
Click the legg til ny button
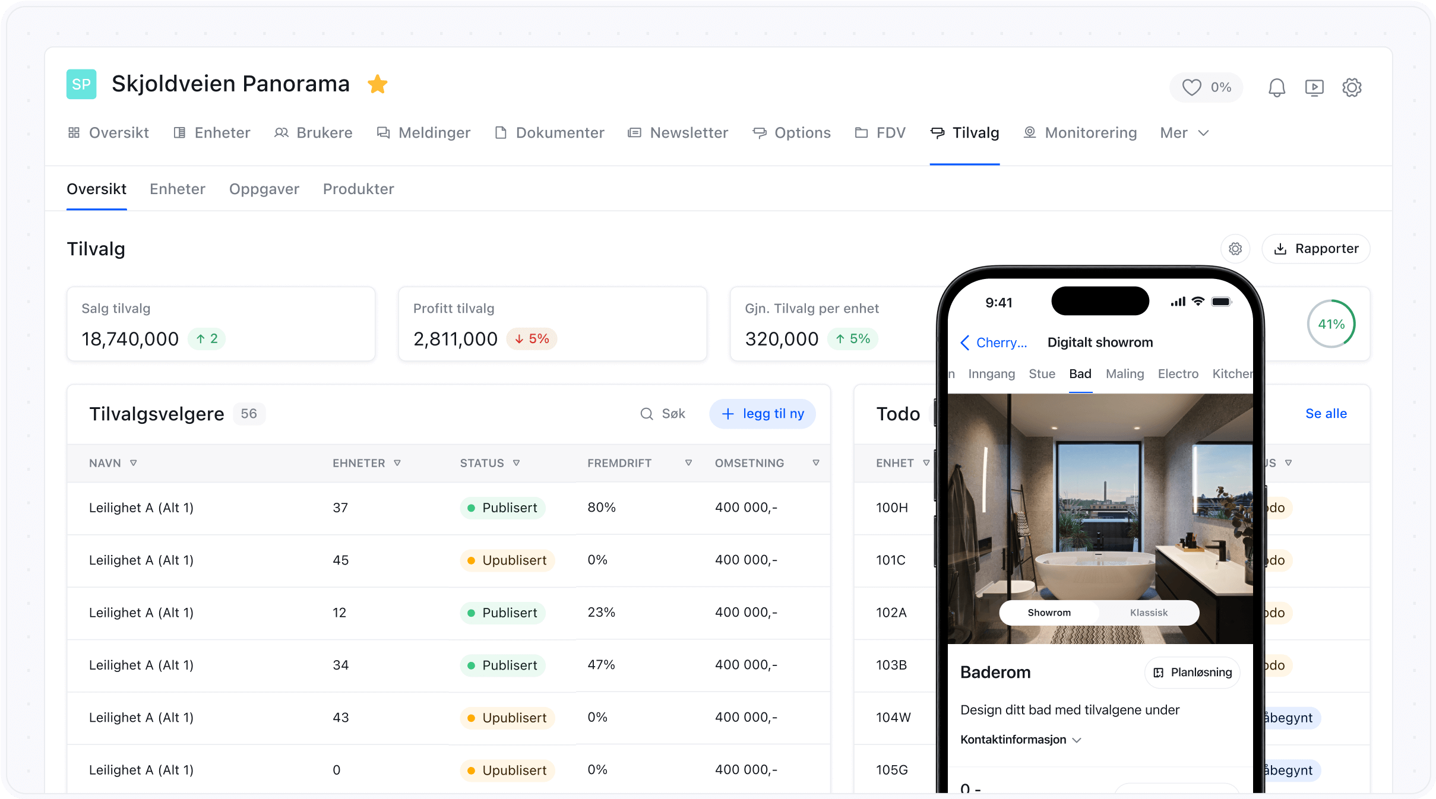(x=763, y=414)
